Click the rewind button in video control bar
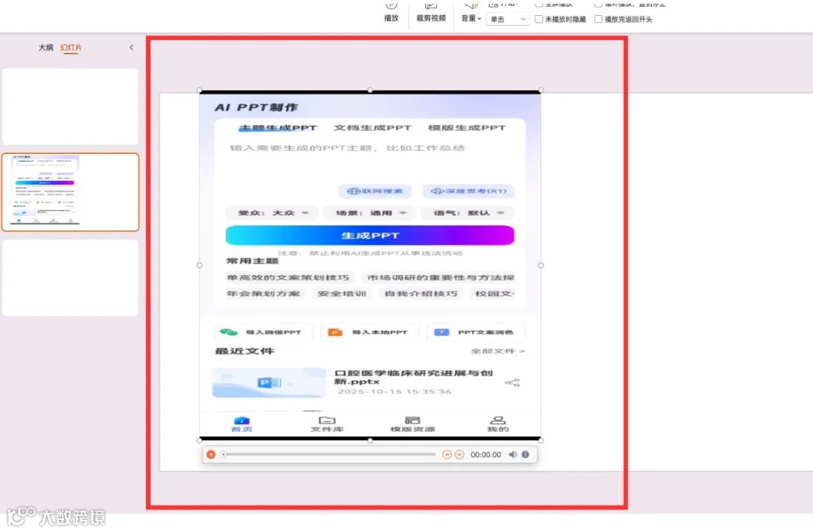The width and height of the screenshot is (813, 532). point(447,454)
